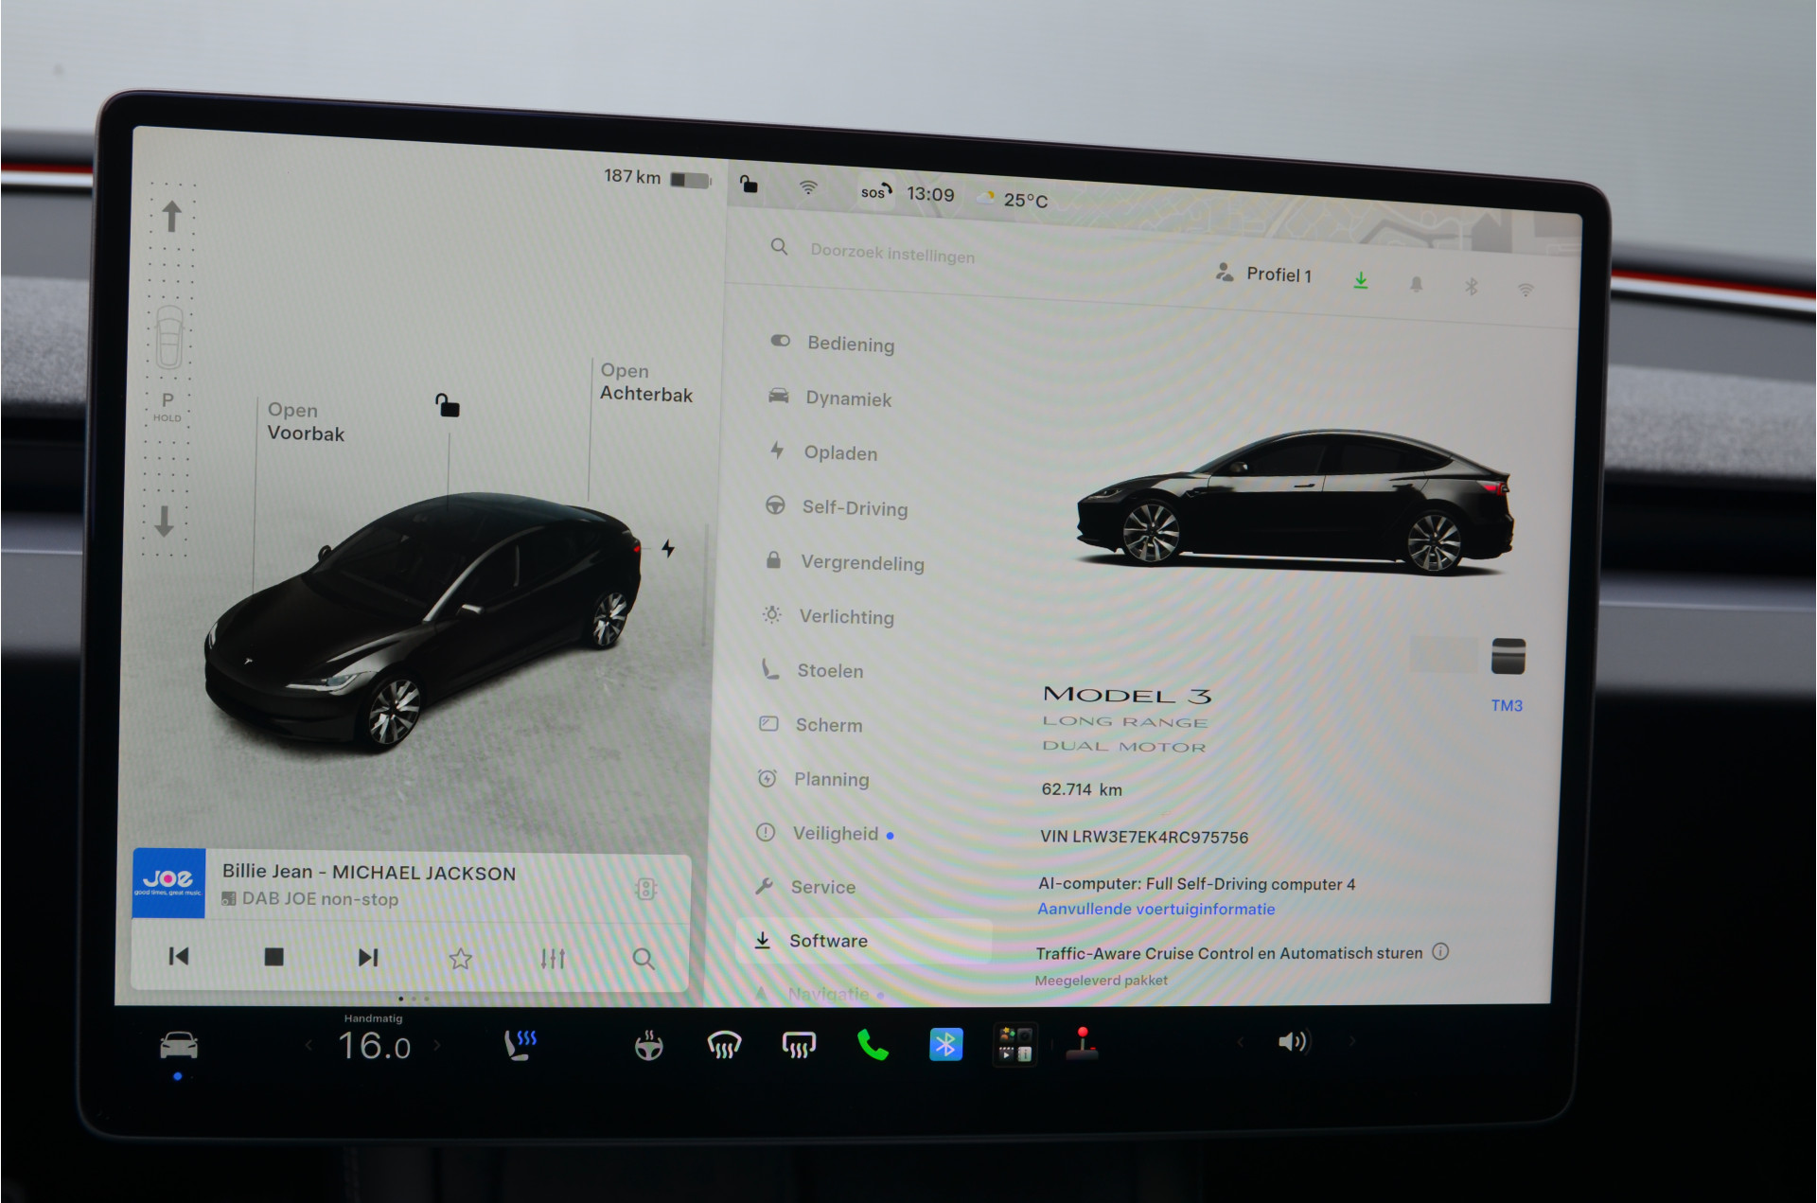Skip to the previous radio track
Screen dimensions: 1817x1203
(178, 956)
